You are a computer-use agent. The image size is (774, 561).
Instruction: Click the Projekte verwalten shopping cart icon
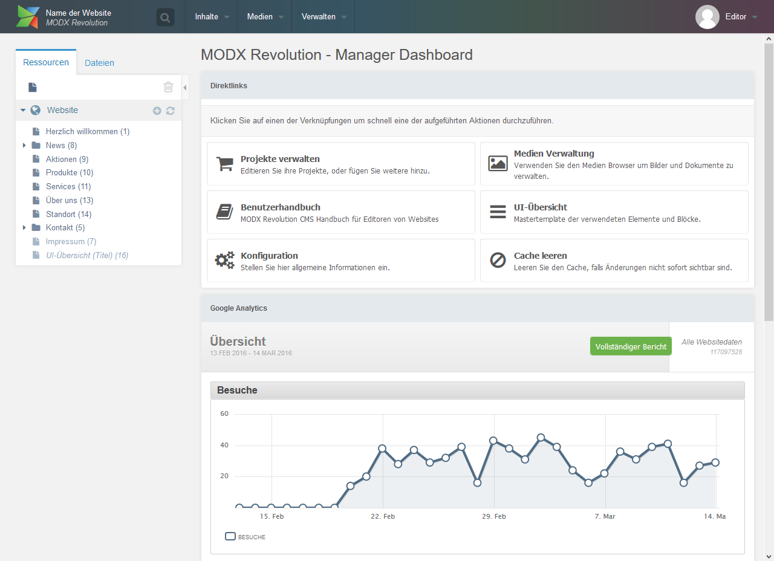[x=224, y=163]
